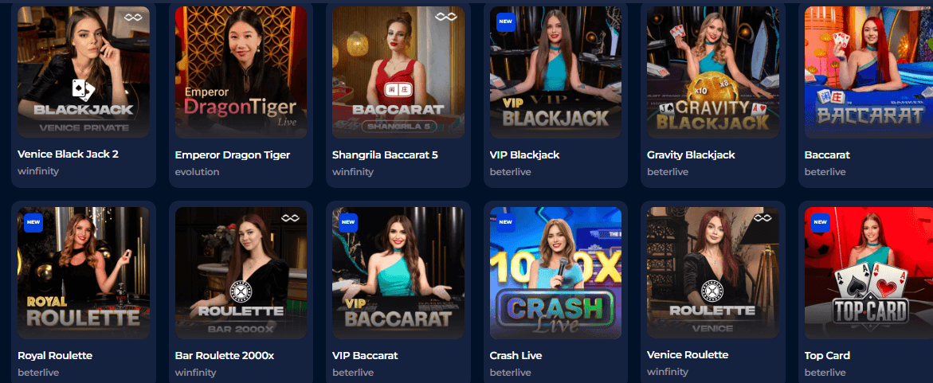This screenshot has width=933, height=383.
Task: Open the Baccarat beterlive game thumbnail
Action: (x=868, y=72)
